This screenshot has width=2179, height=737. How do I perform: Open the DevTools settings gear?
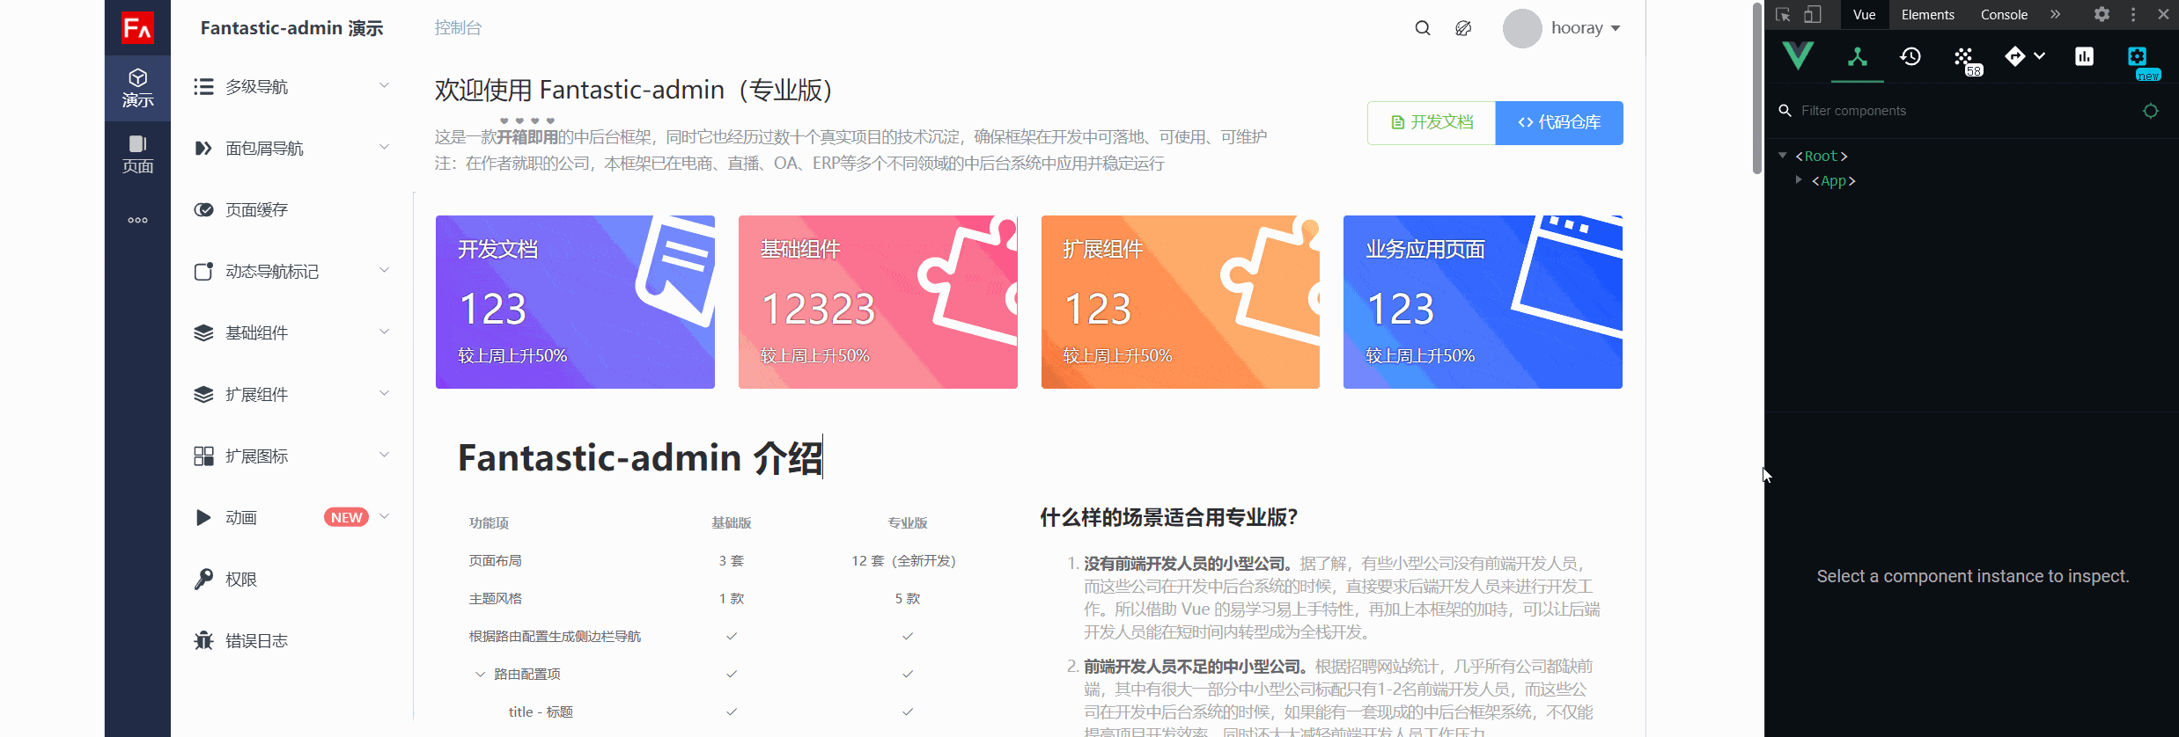pos(2102,14)
